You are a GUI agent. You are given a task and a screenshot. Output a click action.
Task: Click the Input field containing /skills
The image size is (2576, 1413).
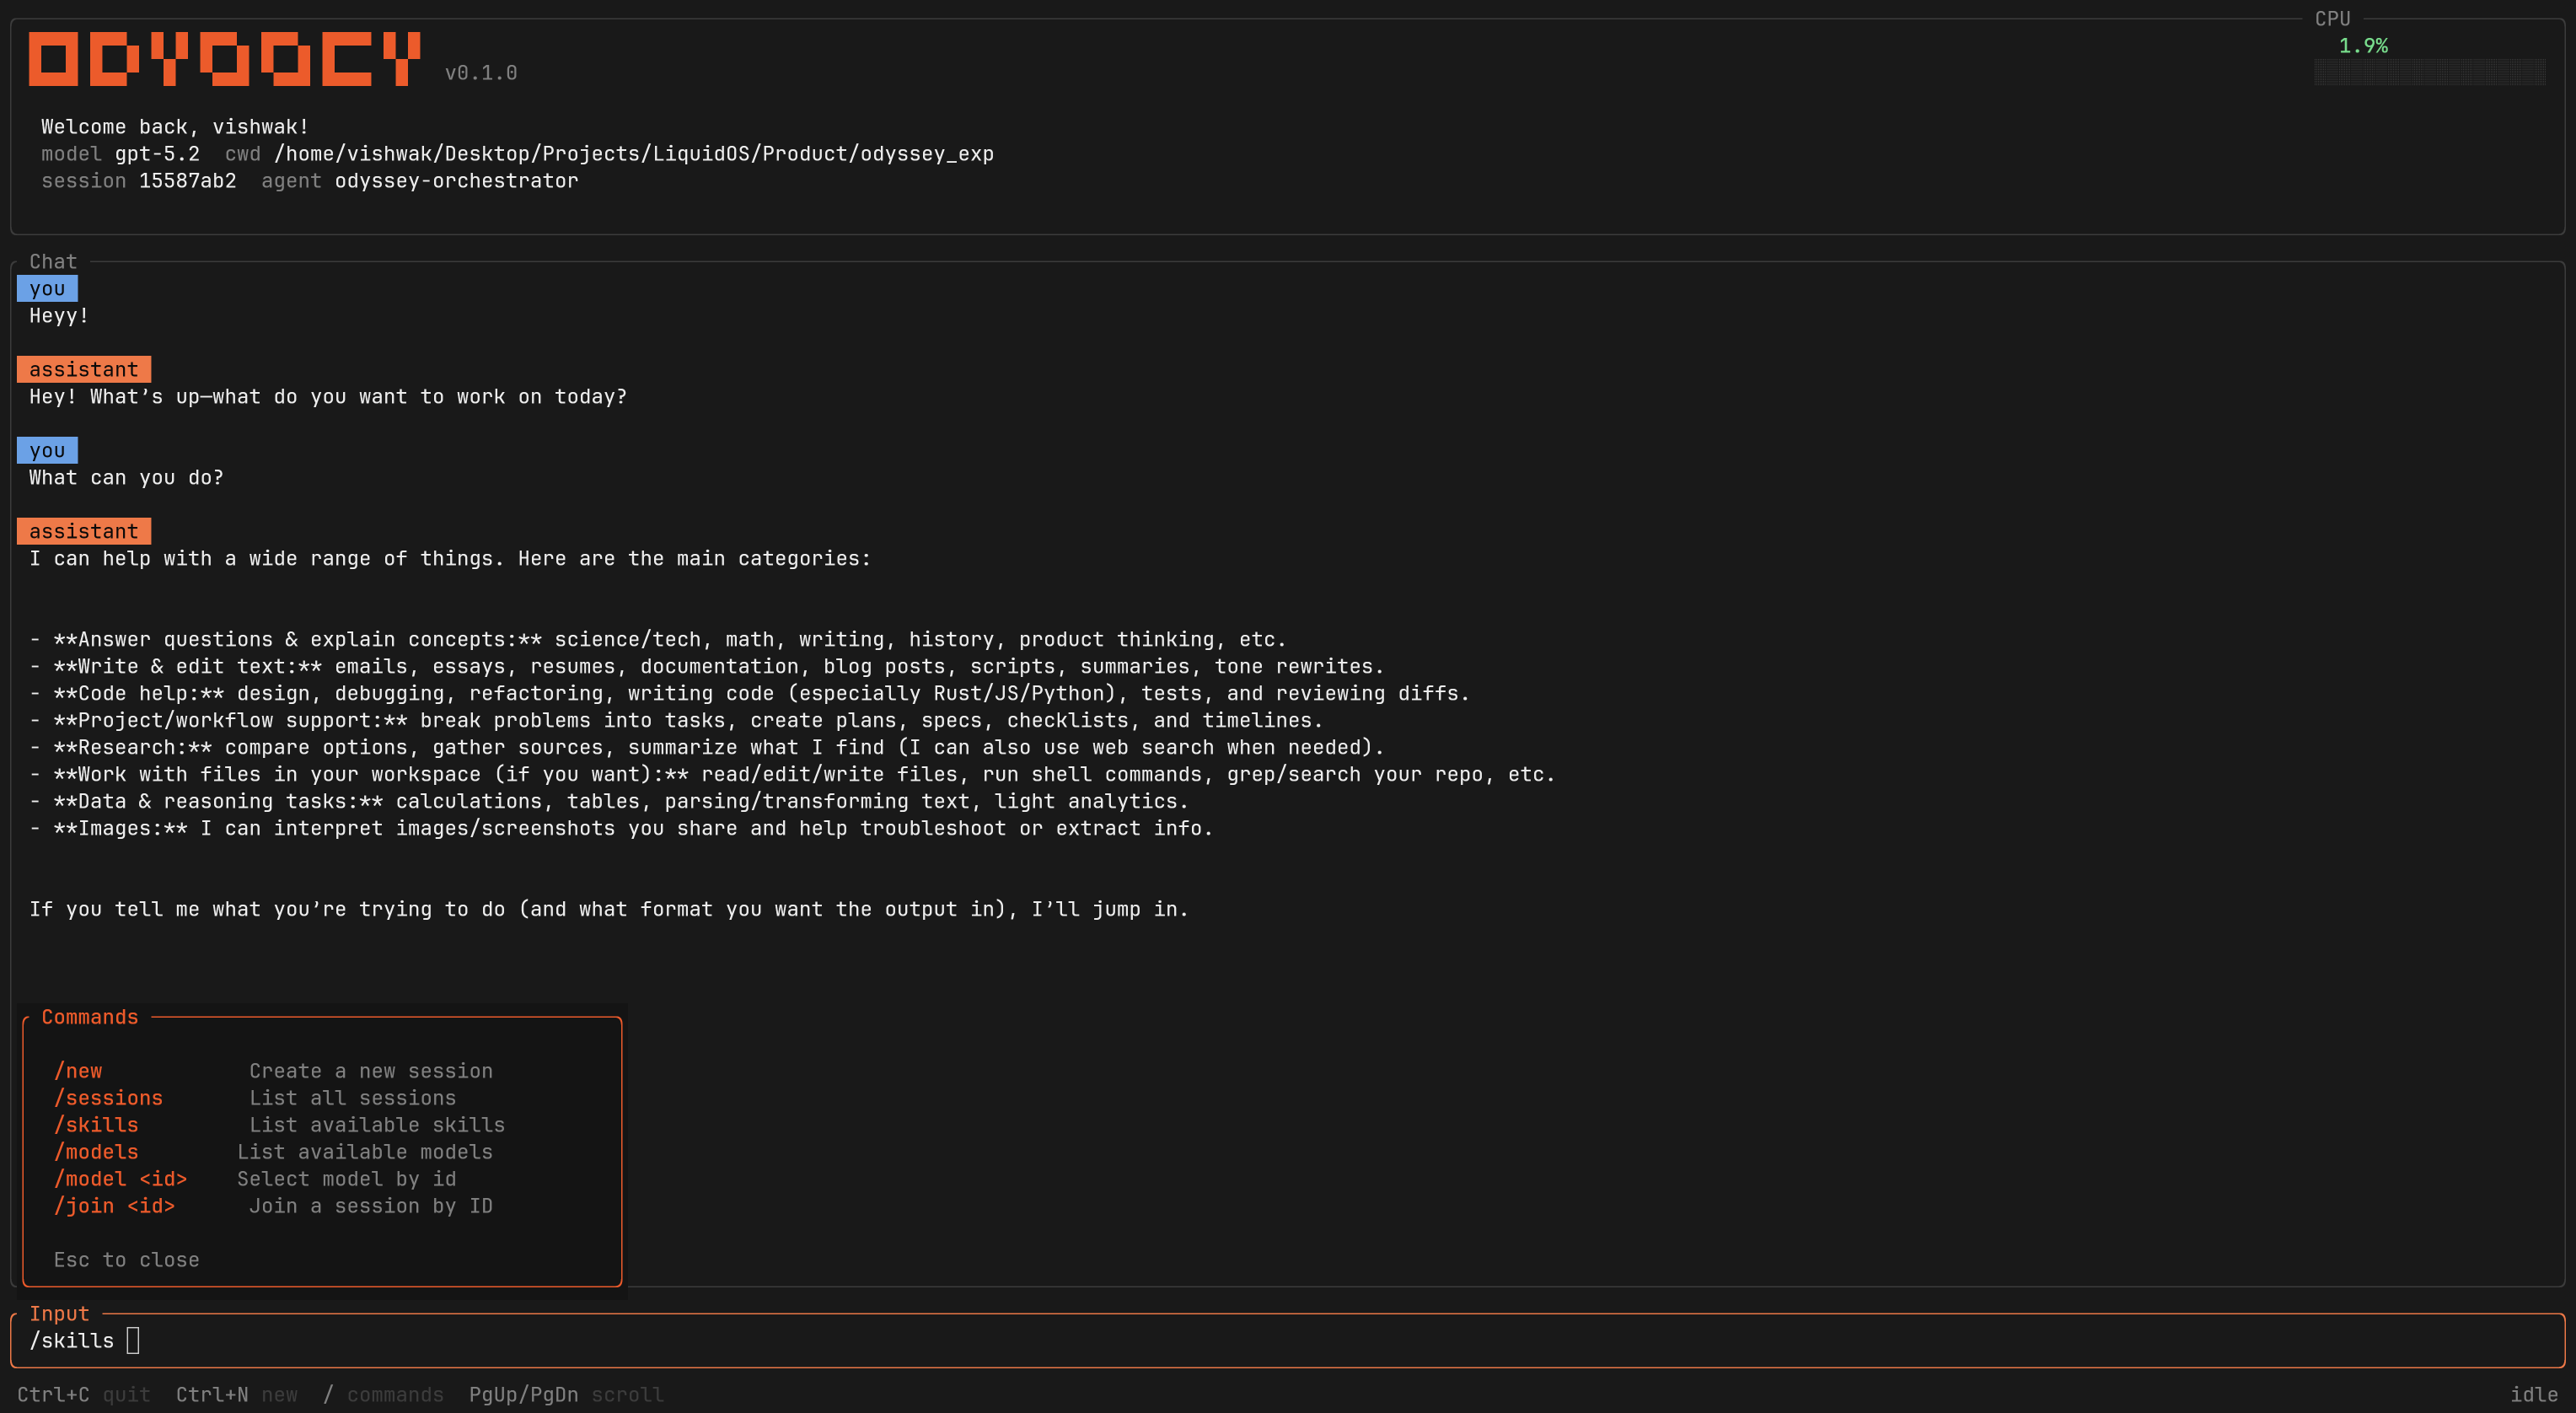(x=1288, y=1341)
